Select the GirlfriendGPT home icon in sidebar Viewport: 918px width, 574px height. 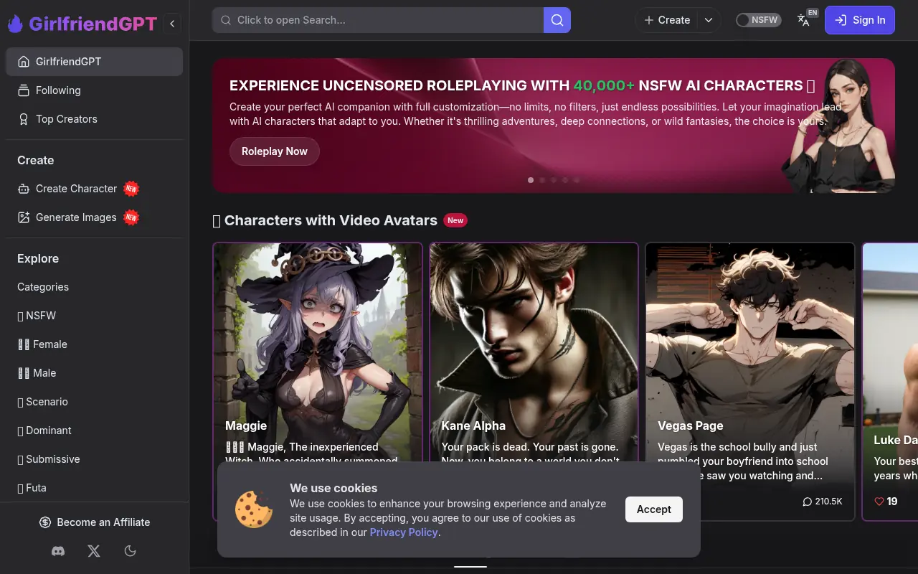[x=24, y=62]
